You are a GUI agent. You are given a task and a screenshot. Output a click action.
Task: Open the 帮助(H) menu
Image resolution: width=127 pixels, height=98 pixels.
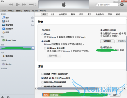coord(43,11)
